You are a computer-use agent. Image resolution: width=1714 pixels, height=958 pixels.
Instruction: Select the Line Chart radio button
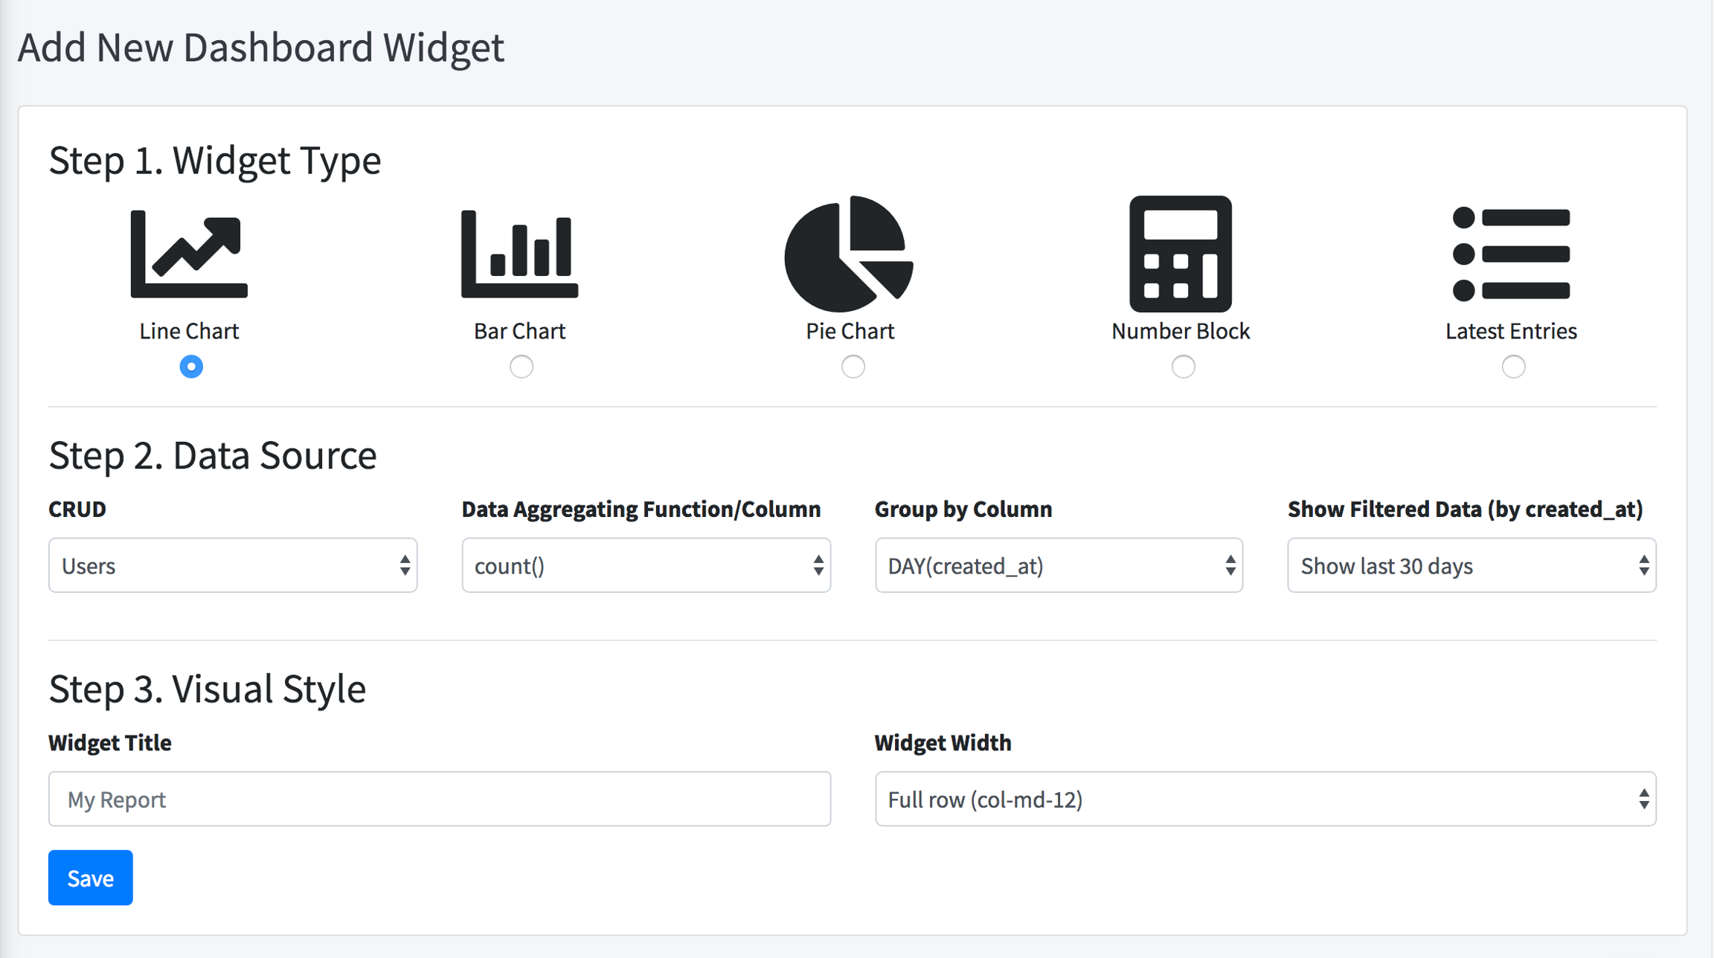[191, 367]
